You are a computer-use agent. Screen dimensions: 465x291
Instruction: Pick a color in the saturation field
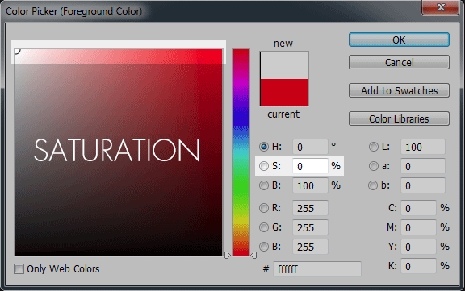119,152
